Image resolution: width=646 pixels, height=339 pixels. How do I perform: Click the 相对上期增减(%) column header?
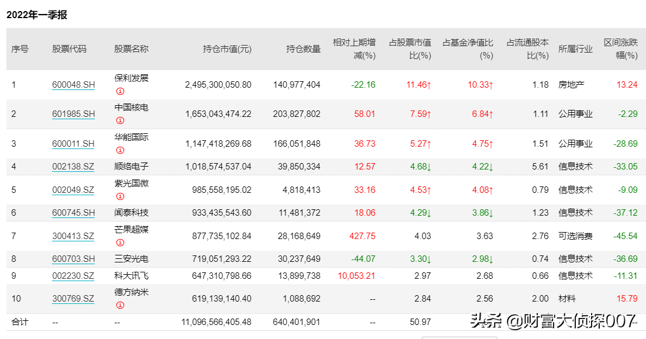[355, 49]
